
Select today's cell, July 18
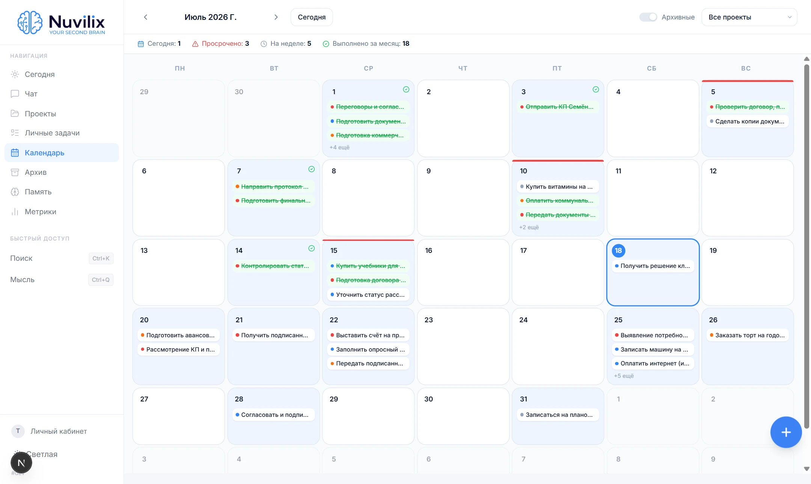(x=653, y=272)
